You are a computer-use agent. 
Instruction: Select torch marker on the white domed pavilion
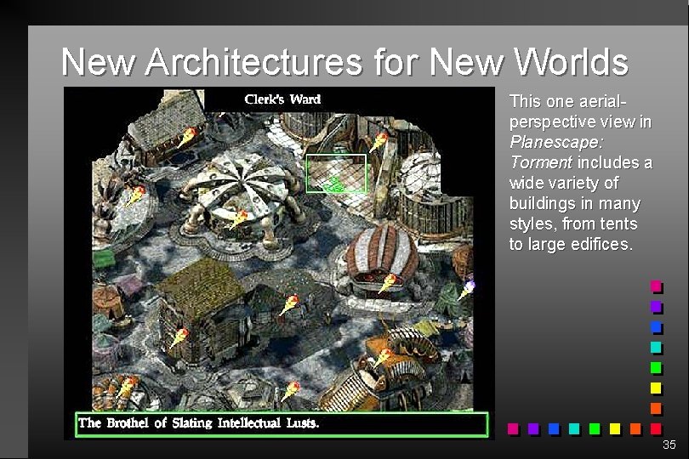coord(239,219)
